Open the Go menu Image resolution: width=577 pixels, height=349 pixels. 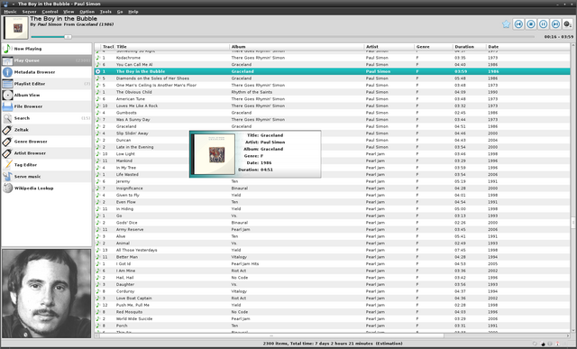120,12
